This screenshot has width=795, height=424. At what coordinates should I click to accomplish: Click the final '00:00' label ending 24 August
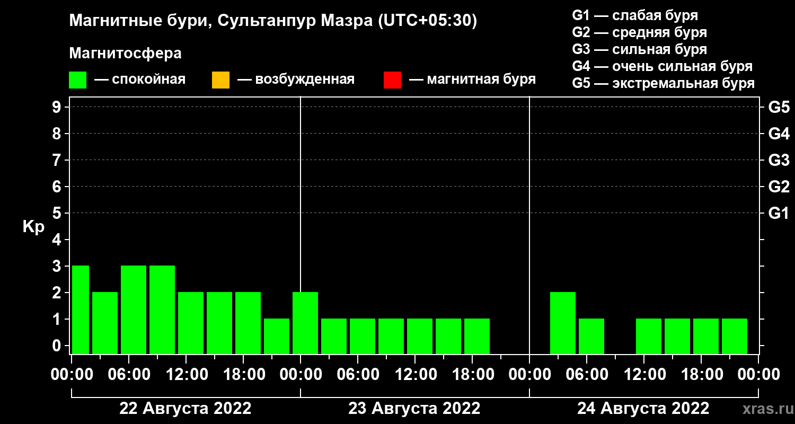[758, 374]
